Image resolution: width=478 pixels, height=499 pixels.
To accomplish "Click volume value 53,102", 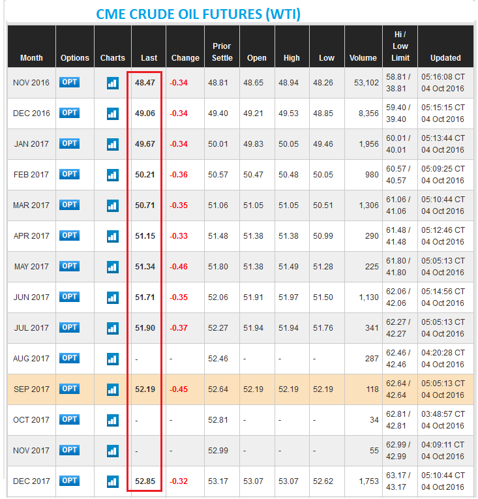I will [366, 83].
